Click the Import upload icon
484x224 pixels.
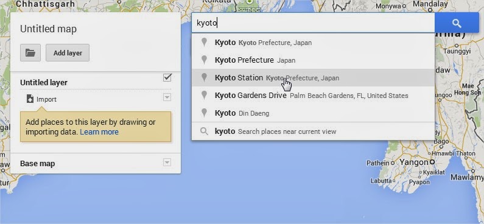tap(30, 99)
